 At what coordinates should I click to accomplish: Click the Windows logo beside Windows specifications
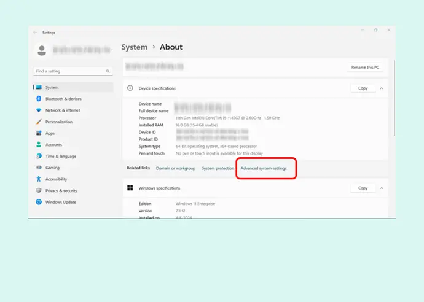[130, 188]
